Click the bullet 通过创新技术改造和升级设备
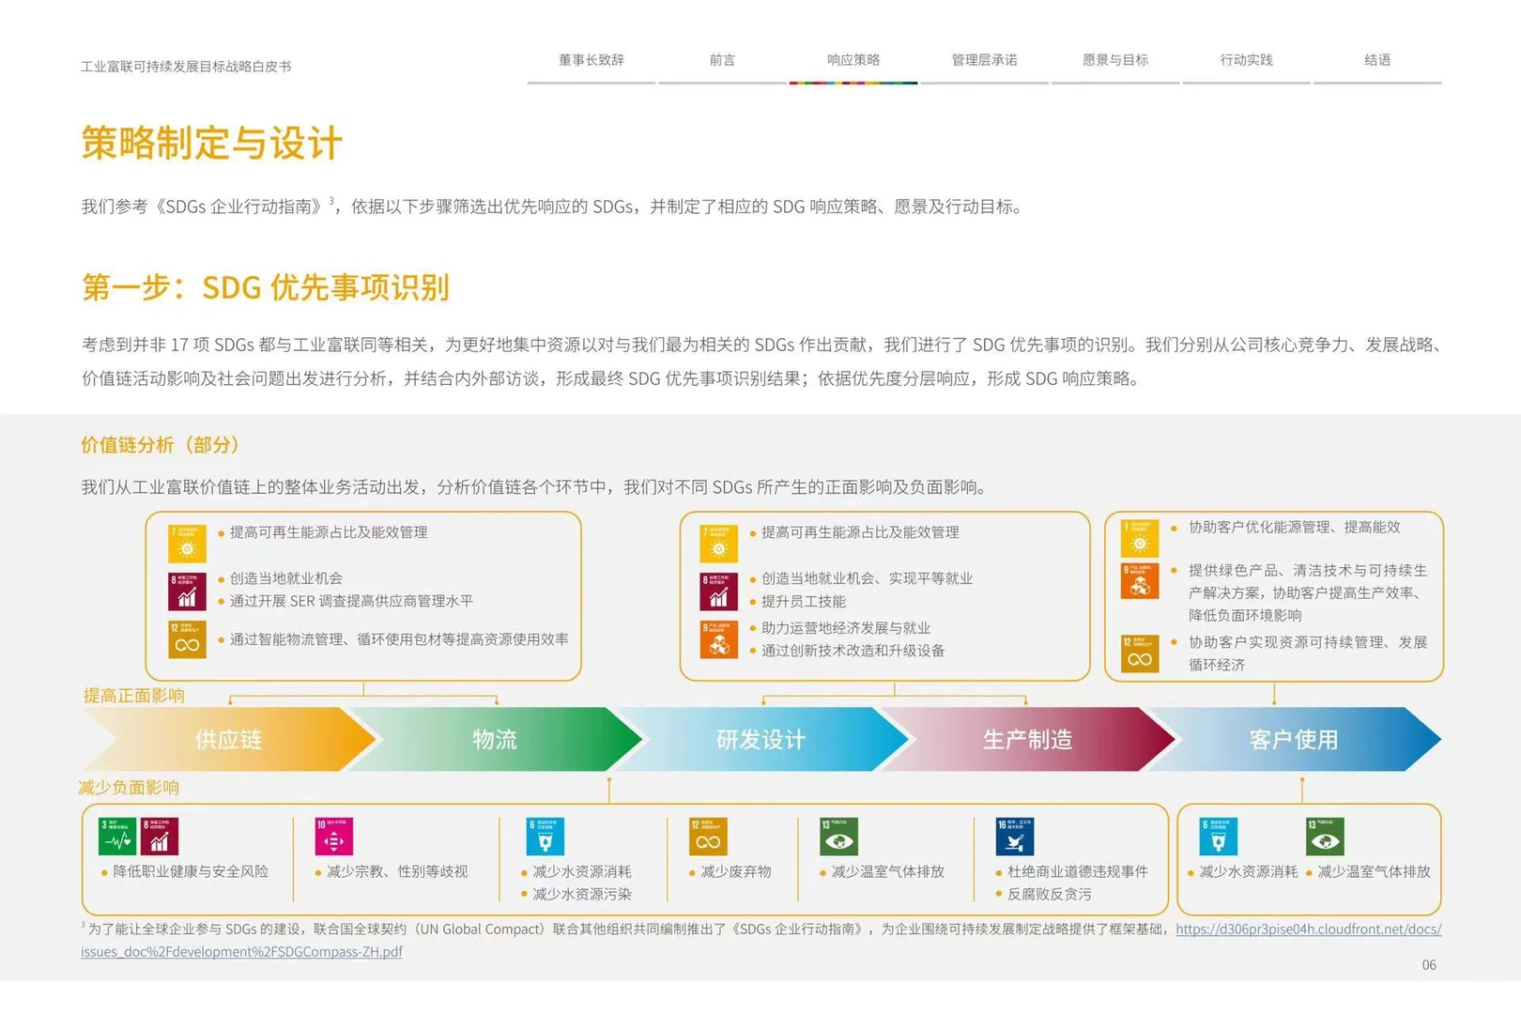 [x=847, y=651]
